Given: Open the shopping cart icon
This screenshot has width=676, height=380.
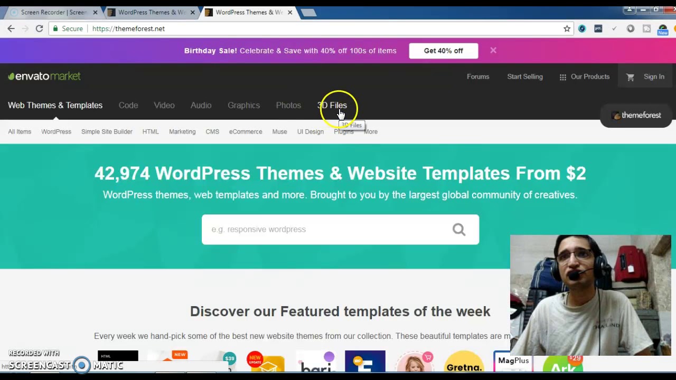Looking at the screenshot, I should (630, 77).
